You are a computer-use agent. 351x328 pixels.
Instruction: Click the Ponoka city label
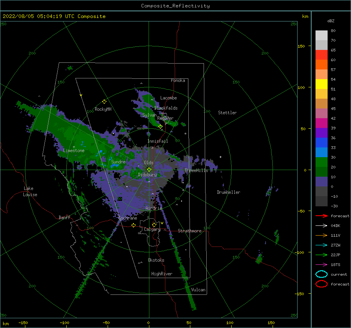coord(178,80)
